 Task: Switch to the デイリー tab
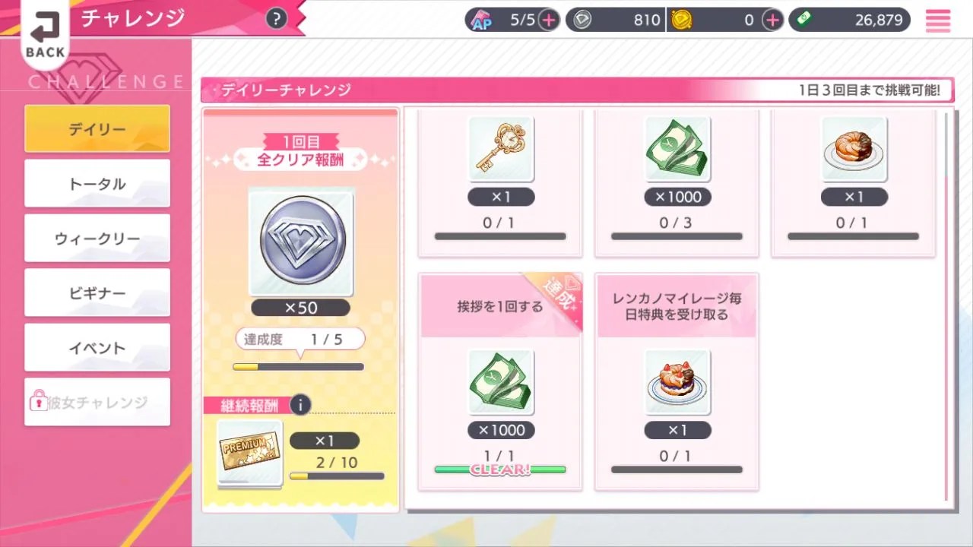(97, 128)
